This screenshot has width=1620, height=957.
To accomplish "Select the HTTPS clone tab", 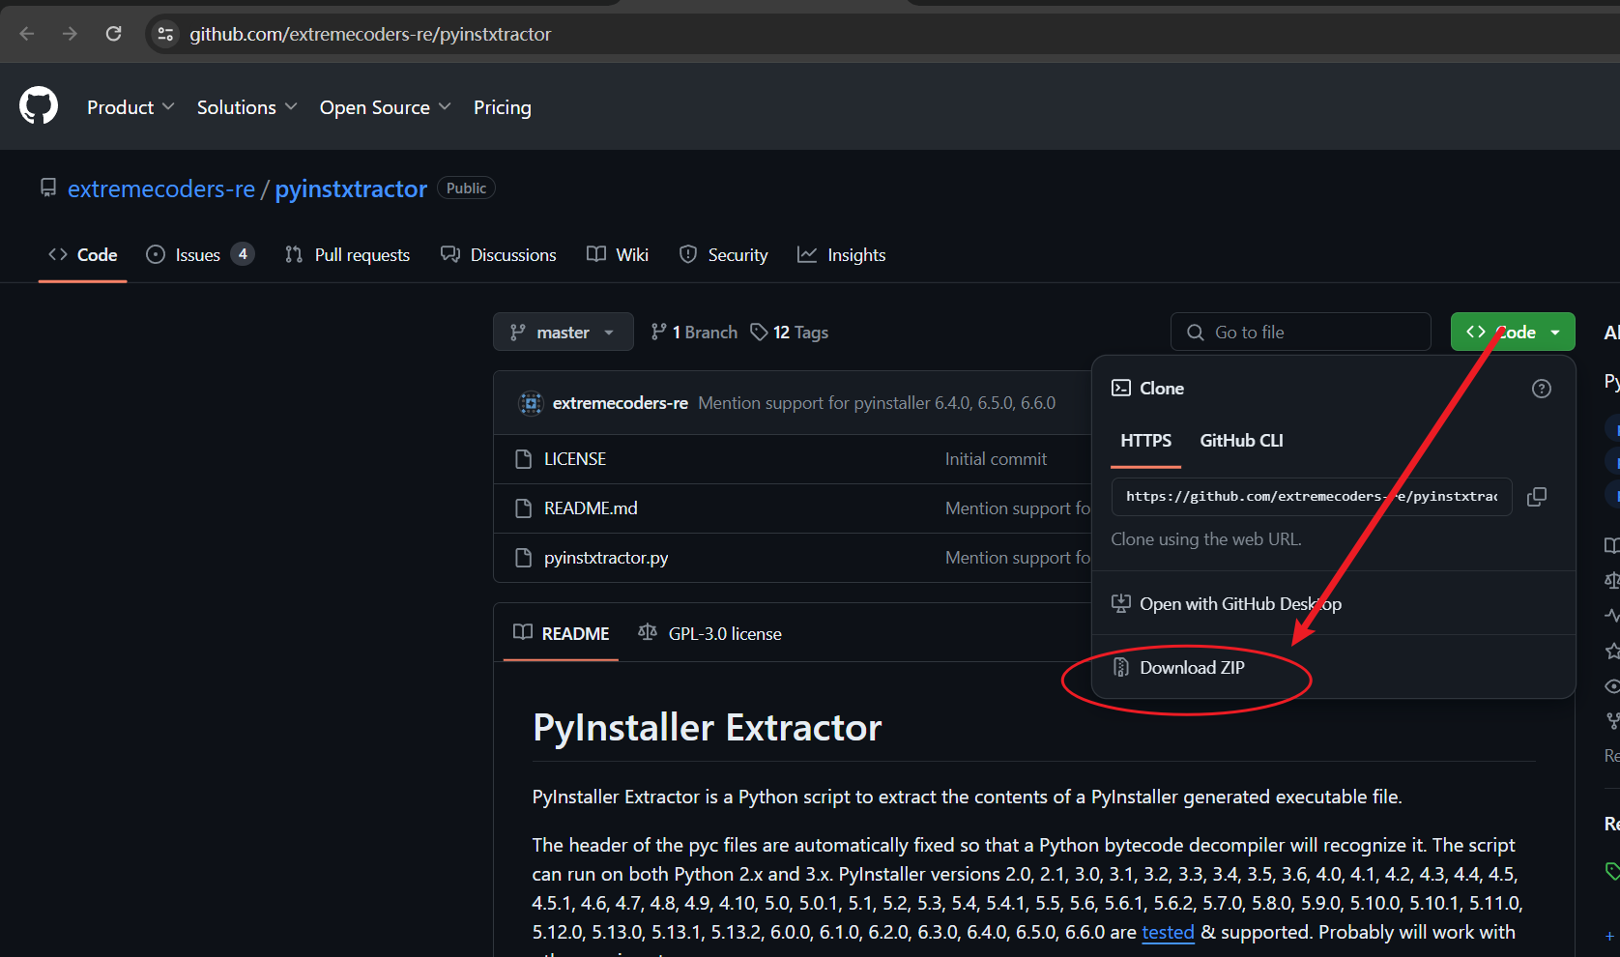I will 1146,441.
